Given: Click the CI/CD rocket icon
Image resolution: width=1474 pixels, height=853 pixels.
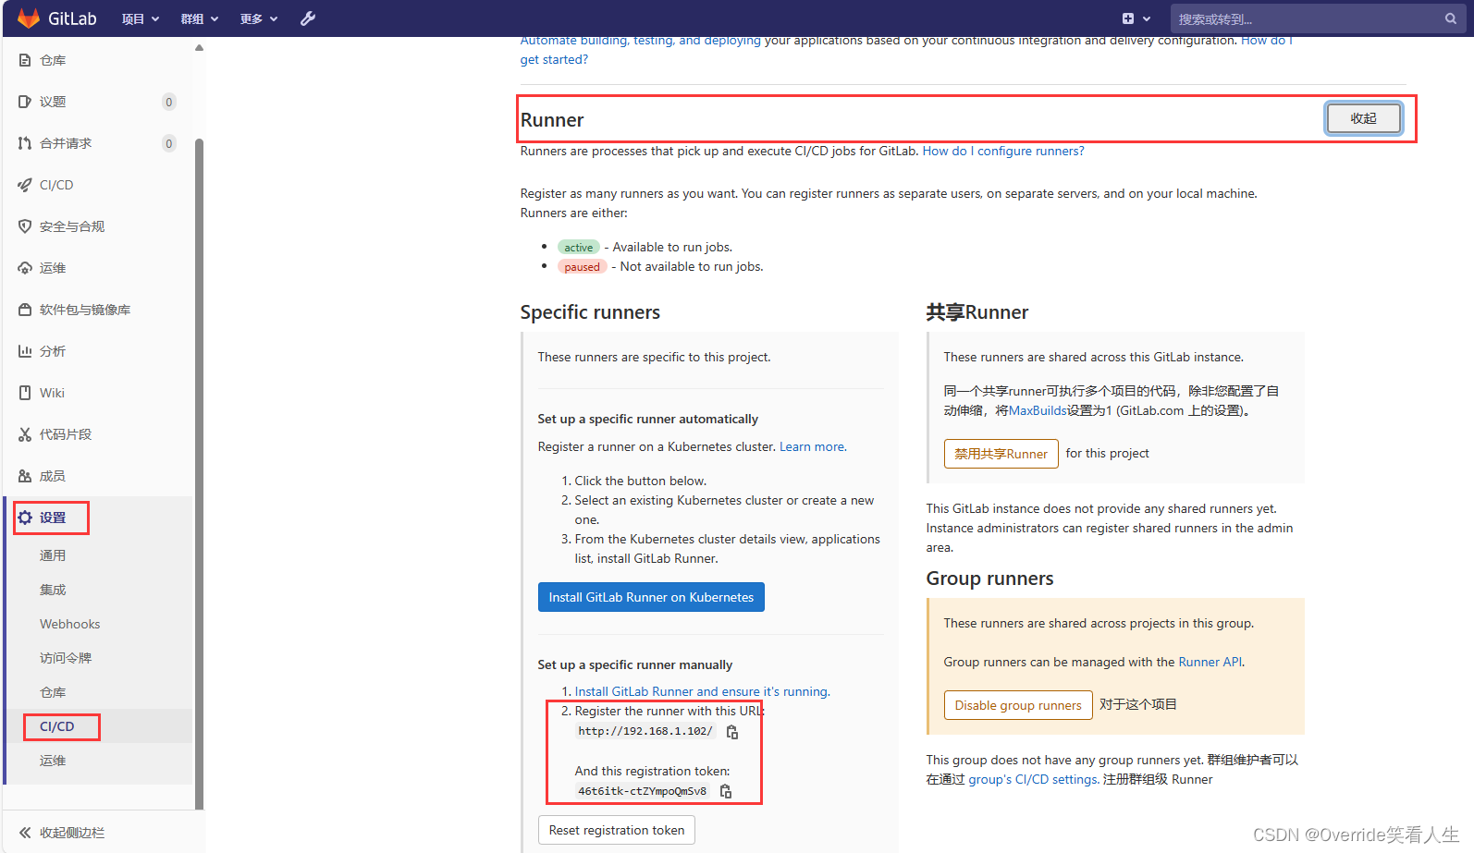Looking at the screenshot, I should (x=25, y=185).
